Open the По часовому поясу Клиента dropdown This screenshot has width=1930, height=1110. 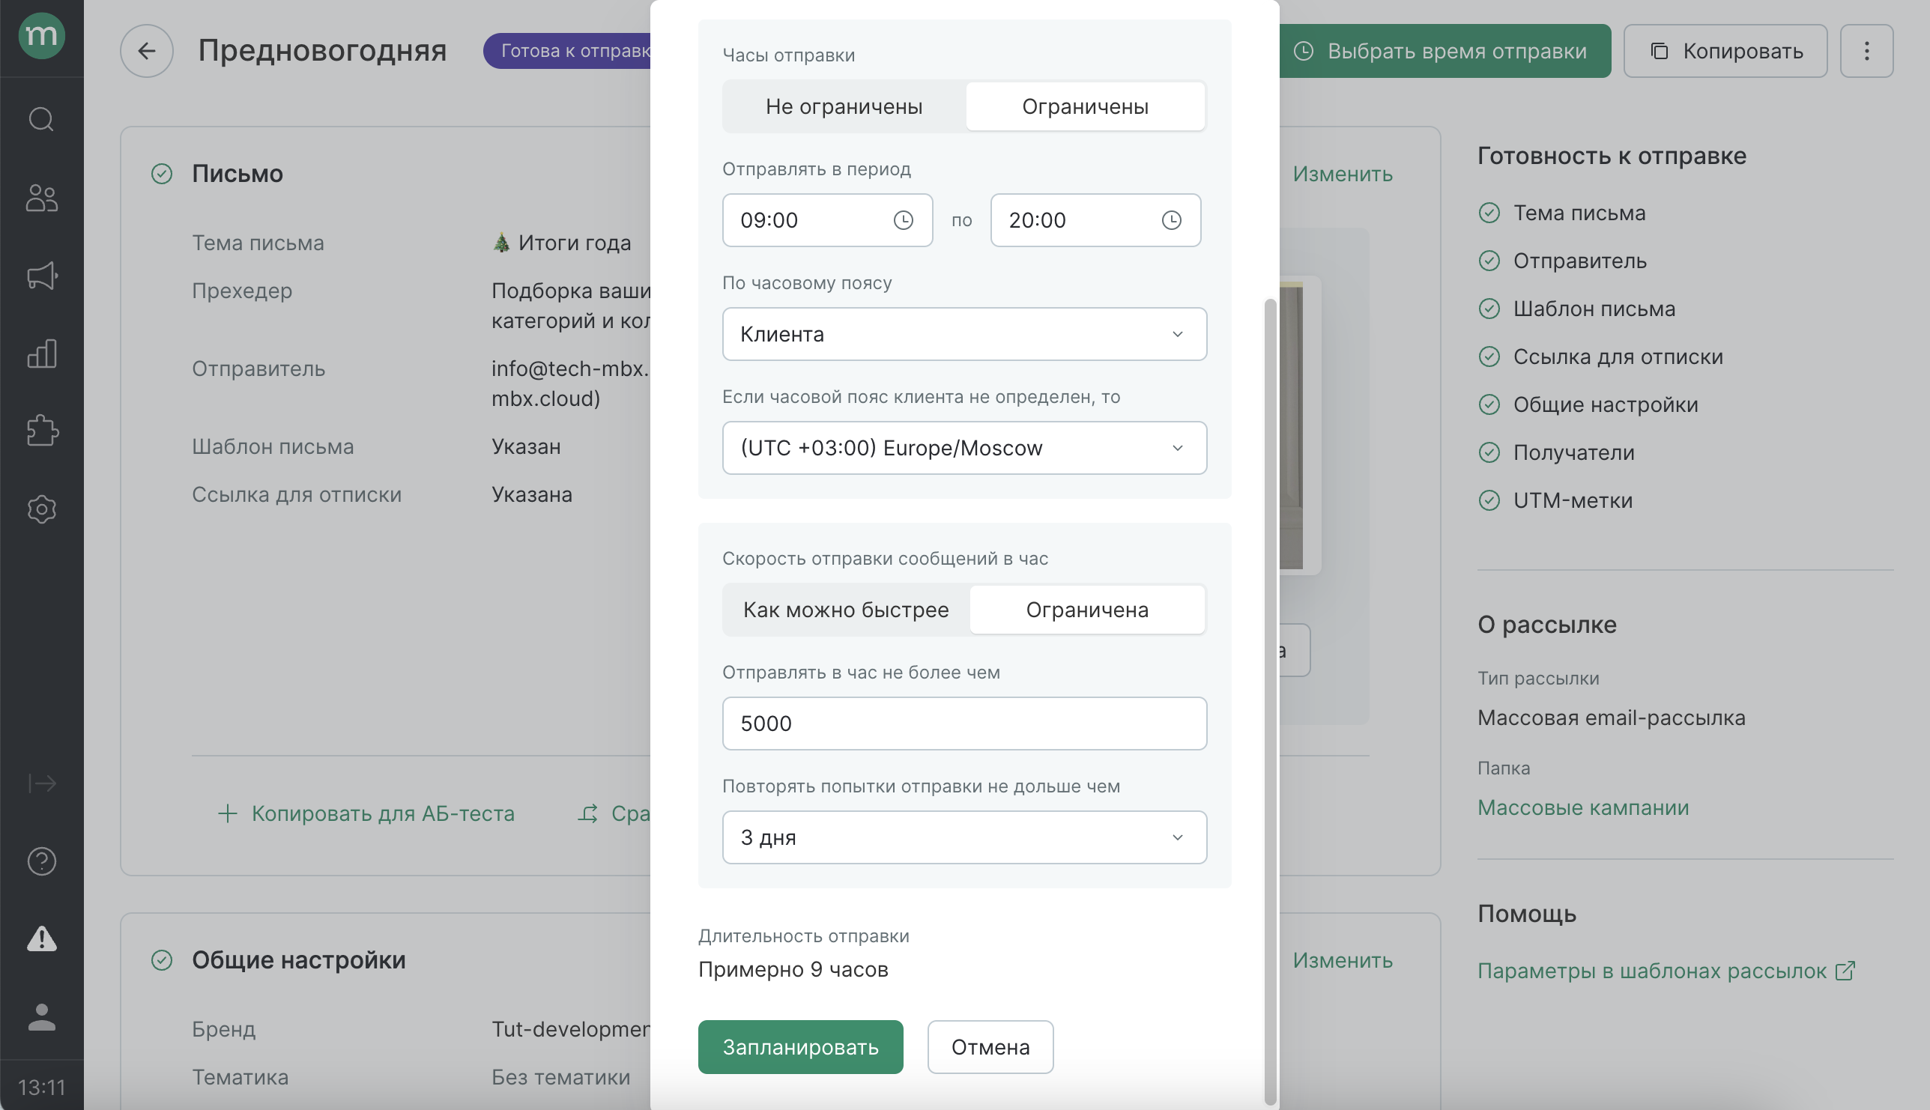(x=964, y=334)
